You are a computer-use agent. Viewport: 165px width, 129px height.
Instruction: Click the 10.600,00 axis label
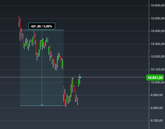pos(158,6)
